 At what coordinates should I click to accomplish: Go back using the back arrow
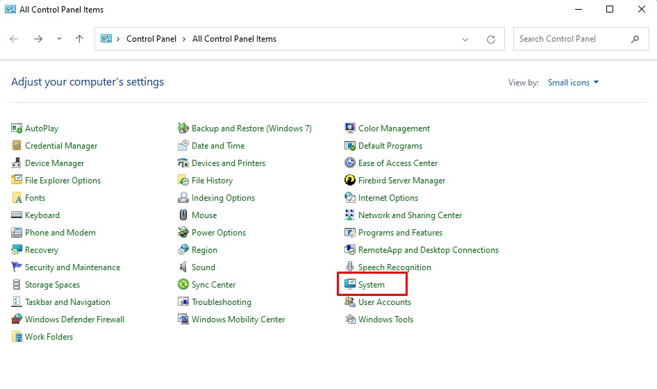coord(14,39)
